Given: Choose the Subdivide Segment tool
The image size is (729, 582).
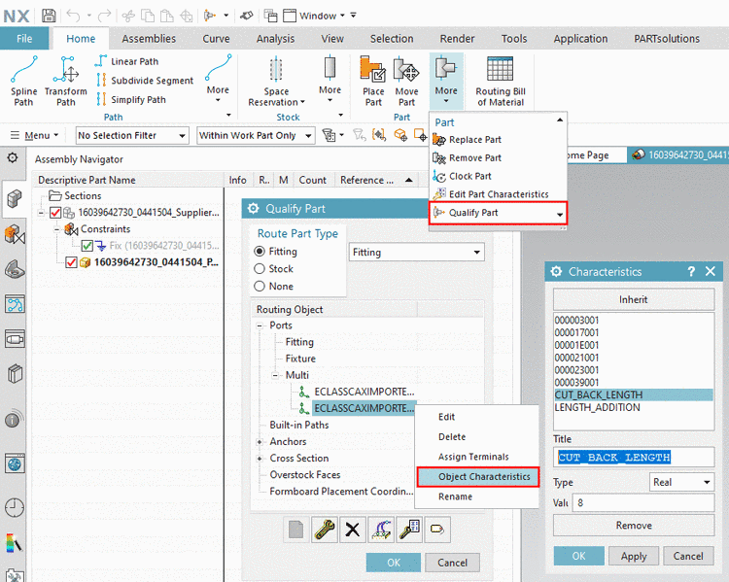Looking at the screenshot, I should coord(145,81).
